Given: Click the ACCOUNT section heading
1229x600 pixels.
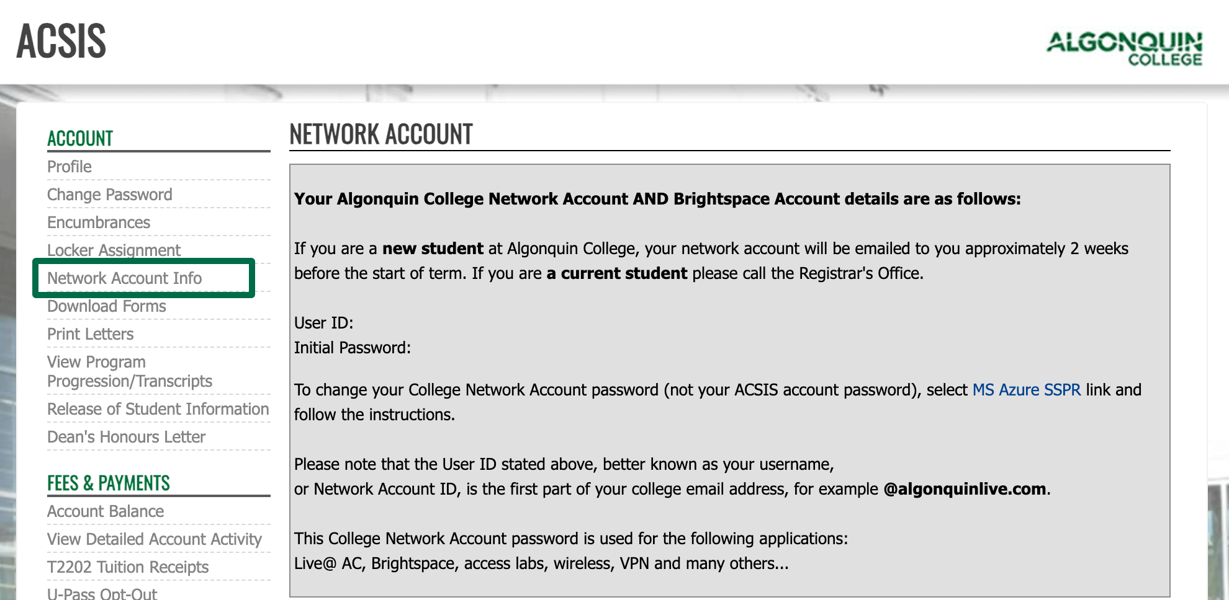Looking at the screenshot, I should pos(80,138).
